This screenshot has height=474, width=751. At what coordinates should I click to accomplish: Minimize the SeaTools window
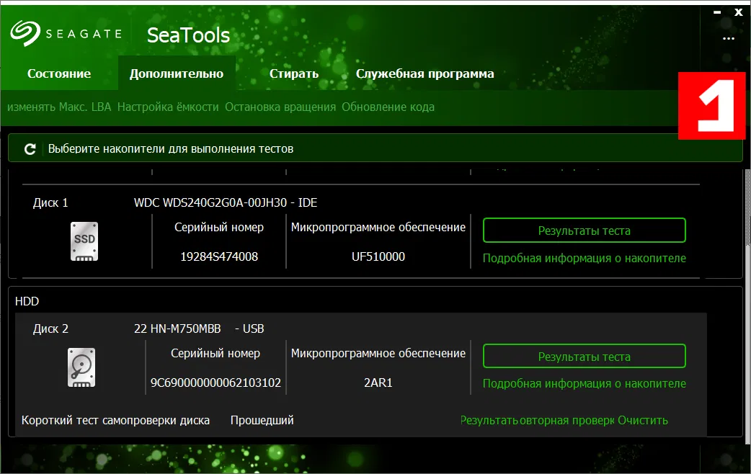point(718,12)
